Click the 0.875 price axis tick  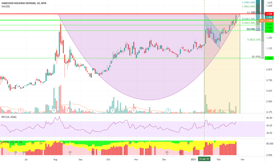[269, 70]
